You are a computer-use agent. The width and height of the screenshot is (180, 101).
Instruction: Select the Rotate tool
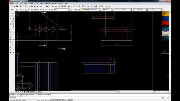(x=13, y=29)
